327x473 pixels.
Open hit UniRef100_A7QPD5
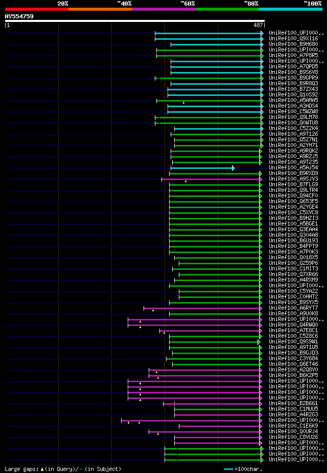coord(293,67)
